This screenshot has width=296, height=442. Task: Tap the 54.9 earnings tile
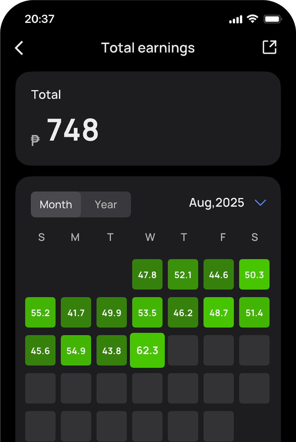76,351
